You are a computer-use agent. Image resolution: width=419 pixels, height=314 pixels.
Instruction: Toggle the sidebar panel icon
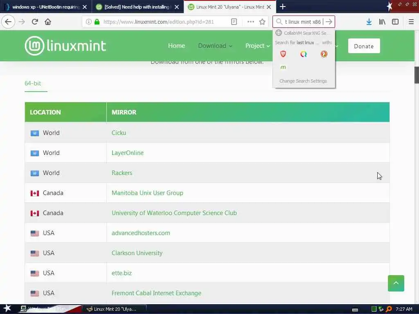coord(395,22)
